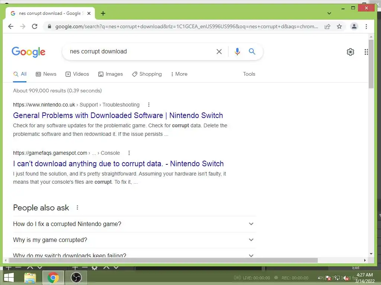Switch to the Images tab
This screenshot has height=285, width=381.
click(x=111, y=74)
